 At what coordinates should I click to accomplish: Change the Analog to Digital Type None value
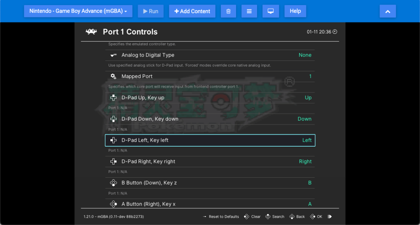pyautogui.click(x=305, y=55)
